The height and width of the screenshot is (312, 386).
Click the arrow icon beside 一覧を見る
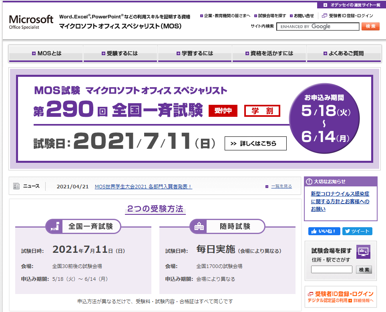pos(267,187)
